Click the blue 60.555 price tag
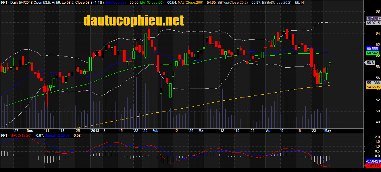Image resolution: width=381 pixels, height=172 pixels. click(x=372, y=49)
